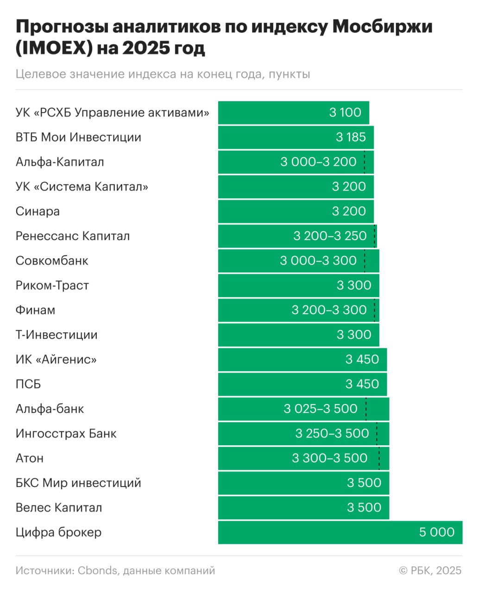This screenshot has height=593, width=478.
Task: Click the © РБК, 2025 copyright text
Action: [x=430, y=570]
